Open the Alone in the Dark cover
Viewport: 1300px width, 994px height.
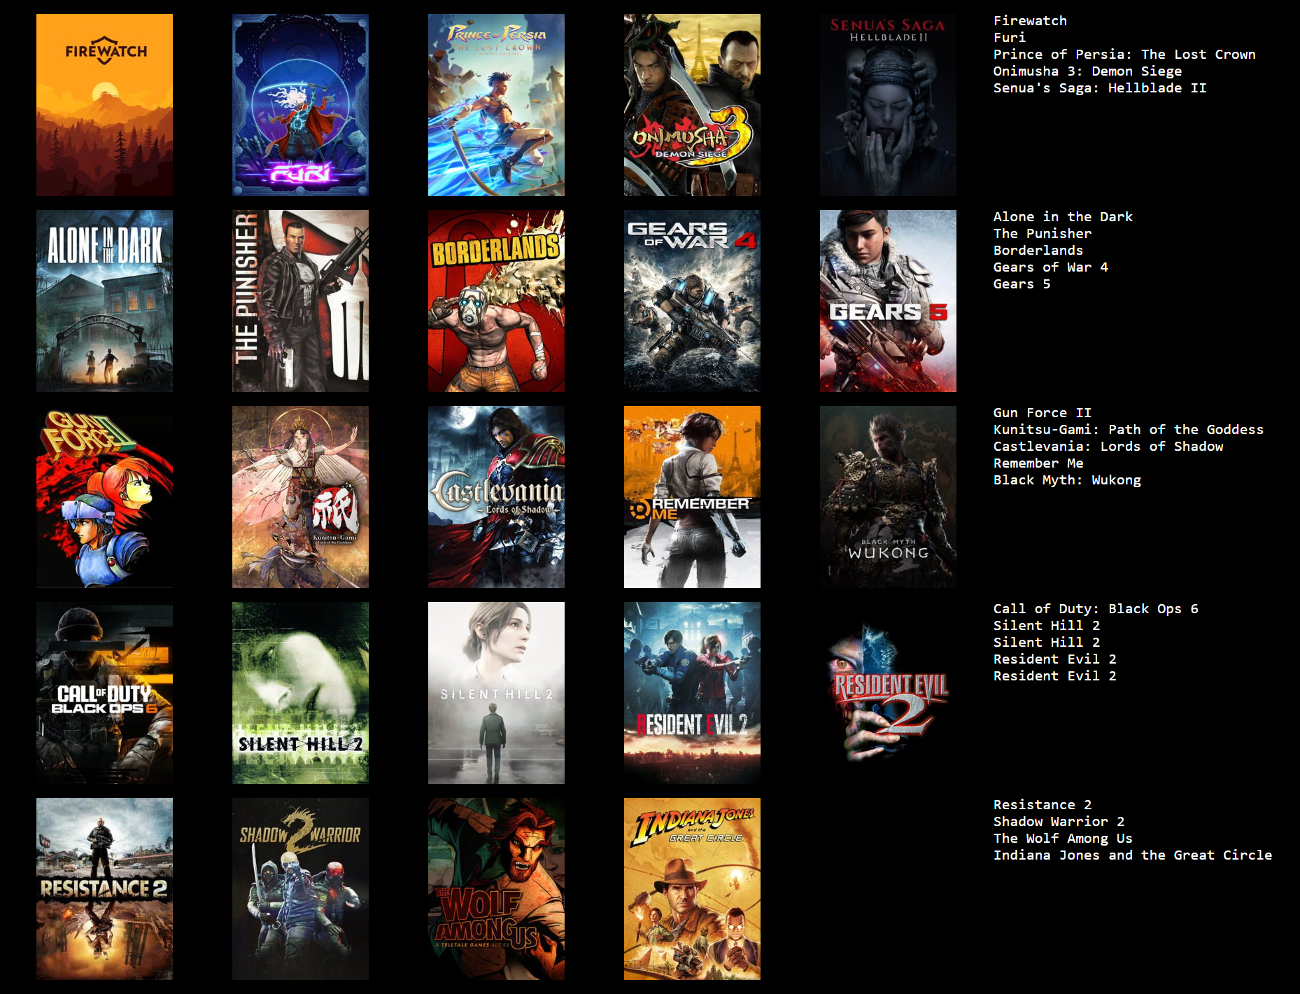[104, 301]
